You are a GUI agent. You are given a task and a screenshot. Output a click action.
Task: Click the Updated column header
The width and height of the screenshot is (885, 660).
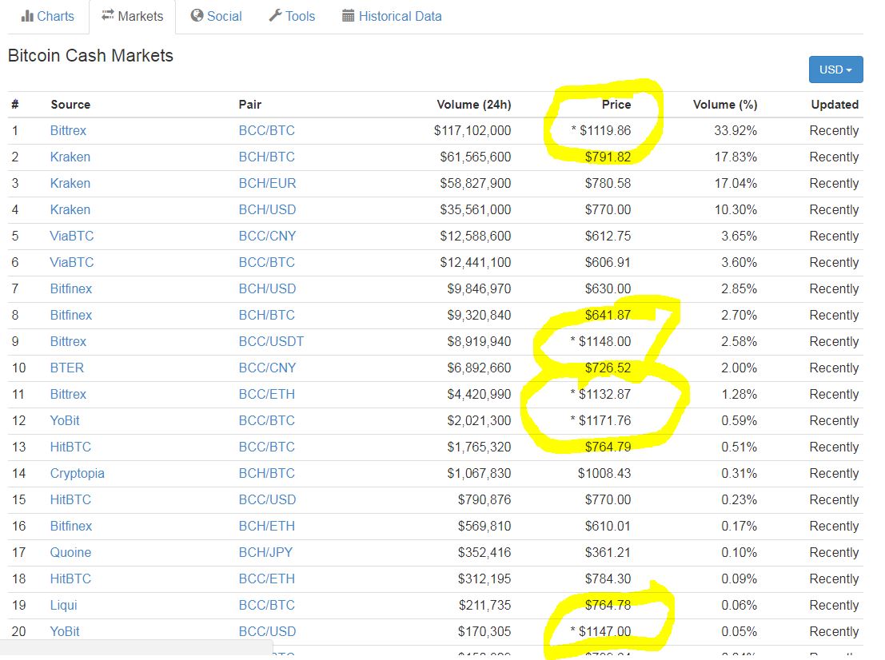[x=835, y=105]
